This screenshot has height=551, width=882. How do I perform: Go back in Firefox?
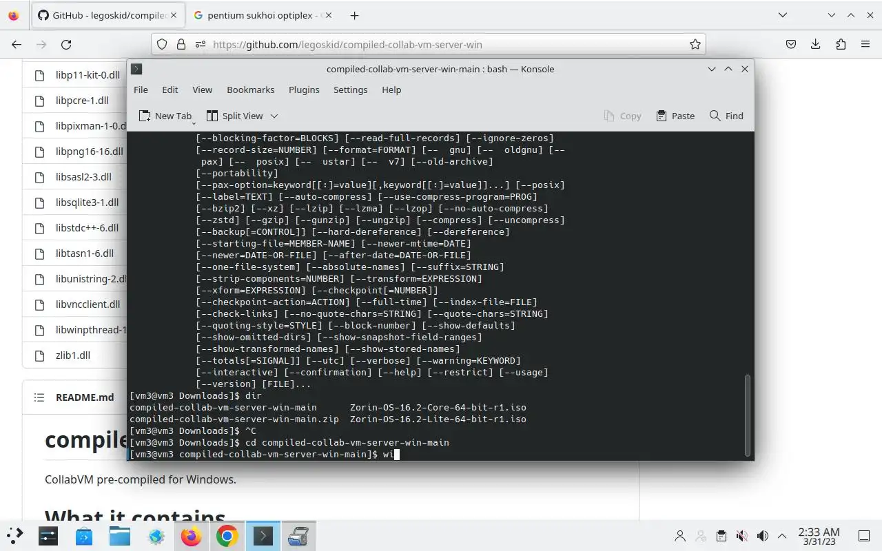tap(17, 44)
